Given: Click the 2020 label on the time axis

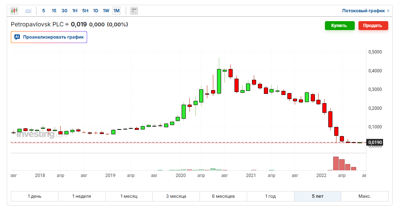Looking at the screenshot, I should point(181,175).
